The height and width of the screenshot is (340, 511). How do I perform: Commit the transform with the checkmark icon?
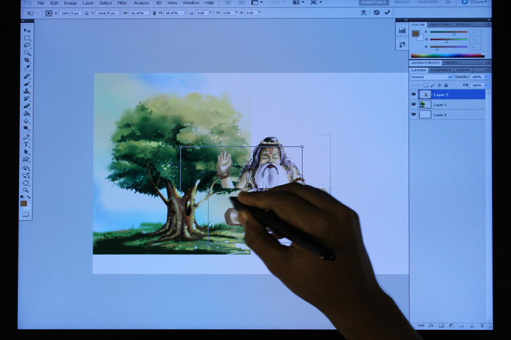(x=387, y=12)
